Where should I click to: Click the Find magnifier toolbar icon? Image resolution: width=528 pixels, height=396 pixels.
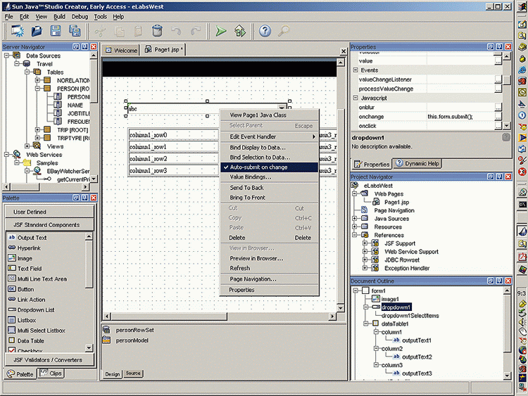point(284,31)
